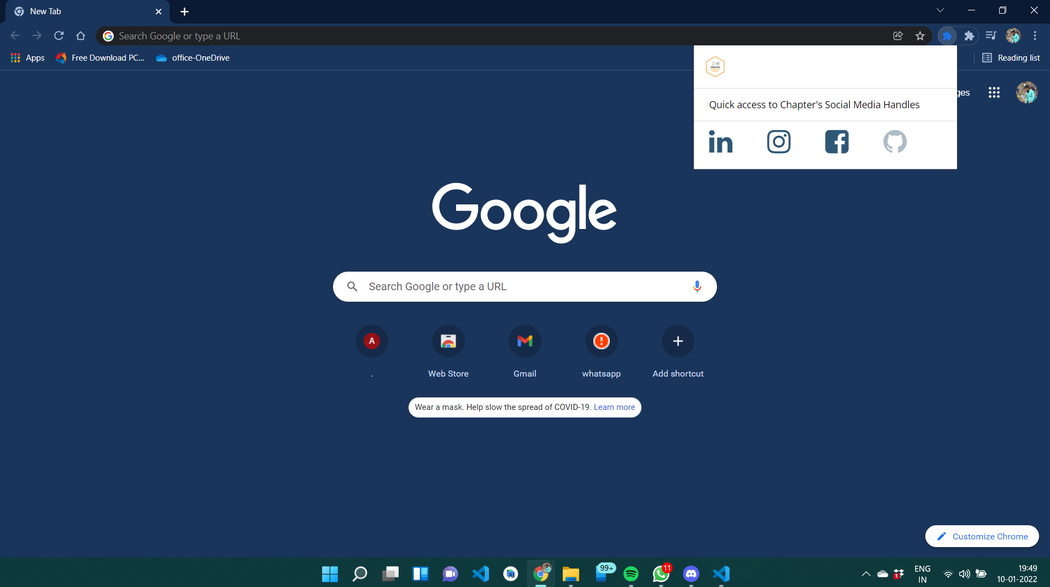Open the office-OneDrive bookmark

[x=192, y=58]
